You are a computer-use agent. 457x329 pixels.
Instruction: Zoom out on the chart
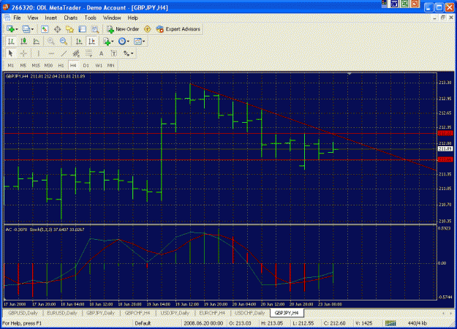(64, 42)
